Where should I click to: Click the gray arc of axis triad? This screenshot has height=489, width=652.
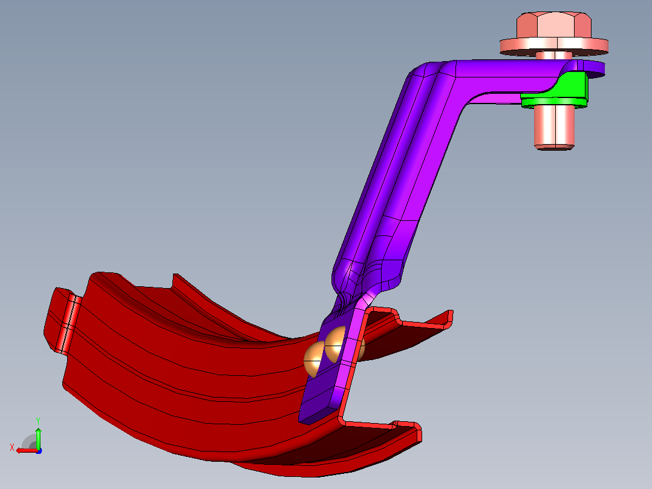(29, 441)
